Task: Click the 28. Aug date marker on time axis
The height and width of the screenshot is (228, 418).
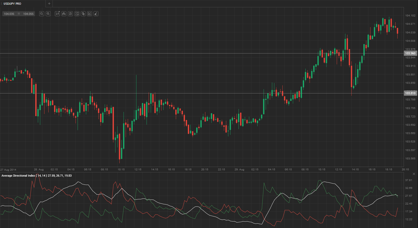Action: pos(39,170)
